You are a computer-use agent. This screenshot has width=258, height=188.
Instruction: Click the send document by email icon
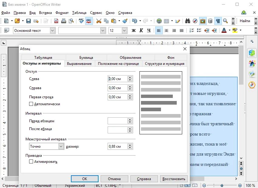click(36, 21)
